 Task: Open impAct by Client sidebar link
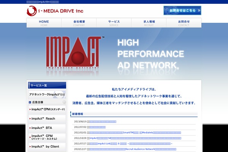click(x=47, y=146)
